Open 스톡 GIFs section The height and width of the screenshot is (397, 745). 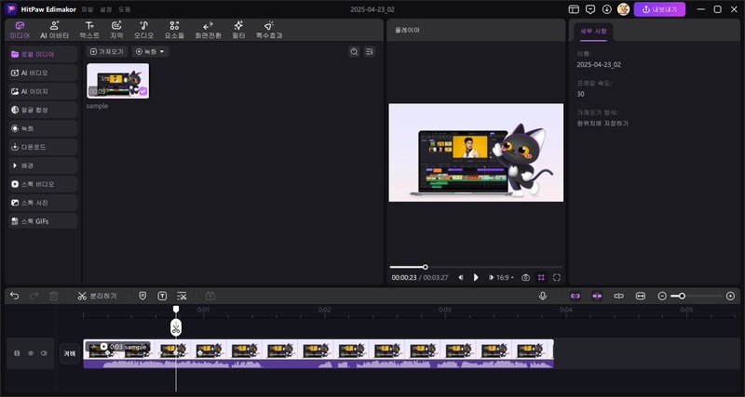tap(43, 221)
